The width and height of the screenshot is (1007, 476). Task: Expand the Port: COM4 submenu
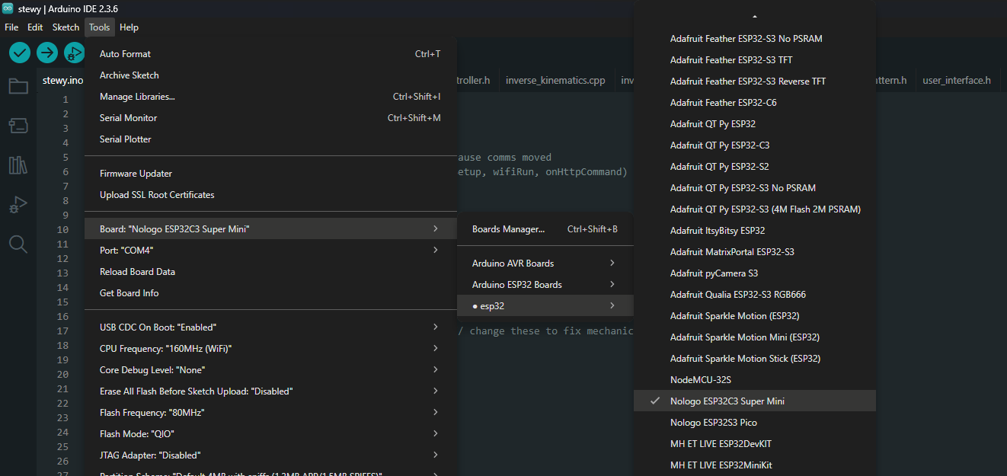tap(270, 251)
